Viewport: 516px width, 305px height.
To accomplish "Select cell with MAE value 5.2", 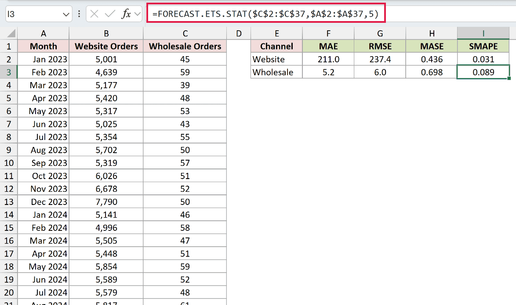I will (328, 72).
